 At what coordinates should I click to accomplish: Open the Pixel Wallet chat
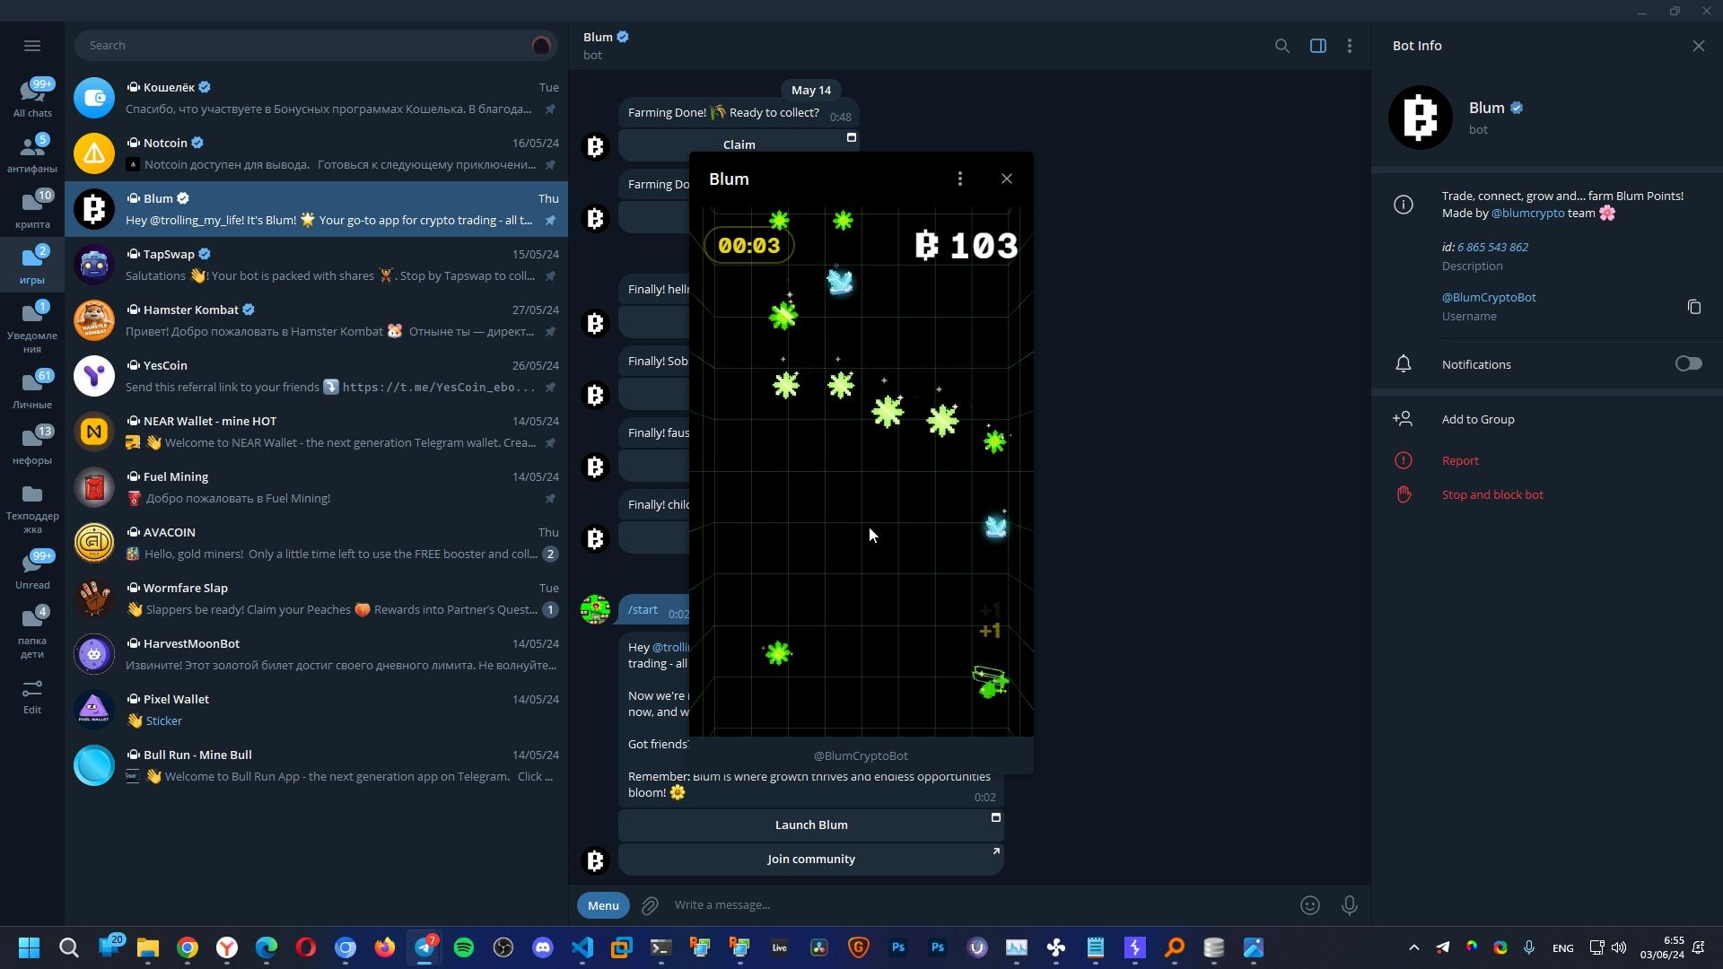tap(316, 710)
